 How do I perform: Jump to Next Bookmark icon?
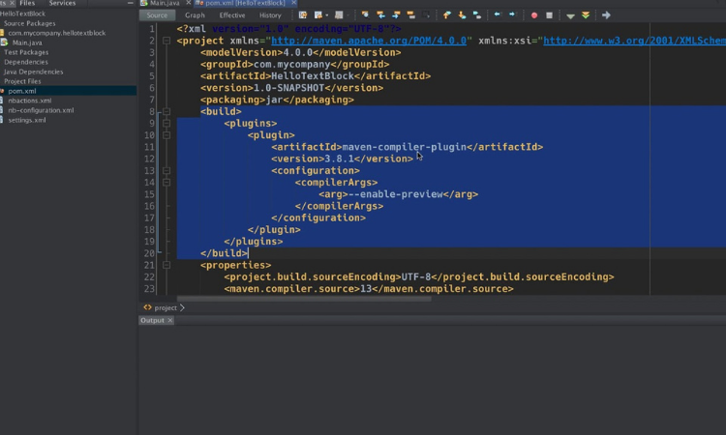[462, 15]
